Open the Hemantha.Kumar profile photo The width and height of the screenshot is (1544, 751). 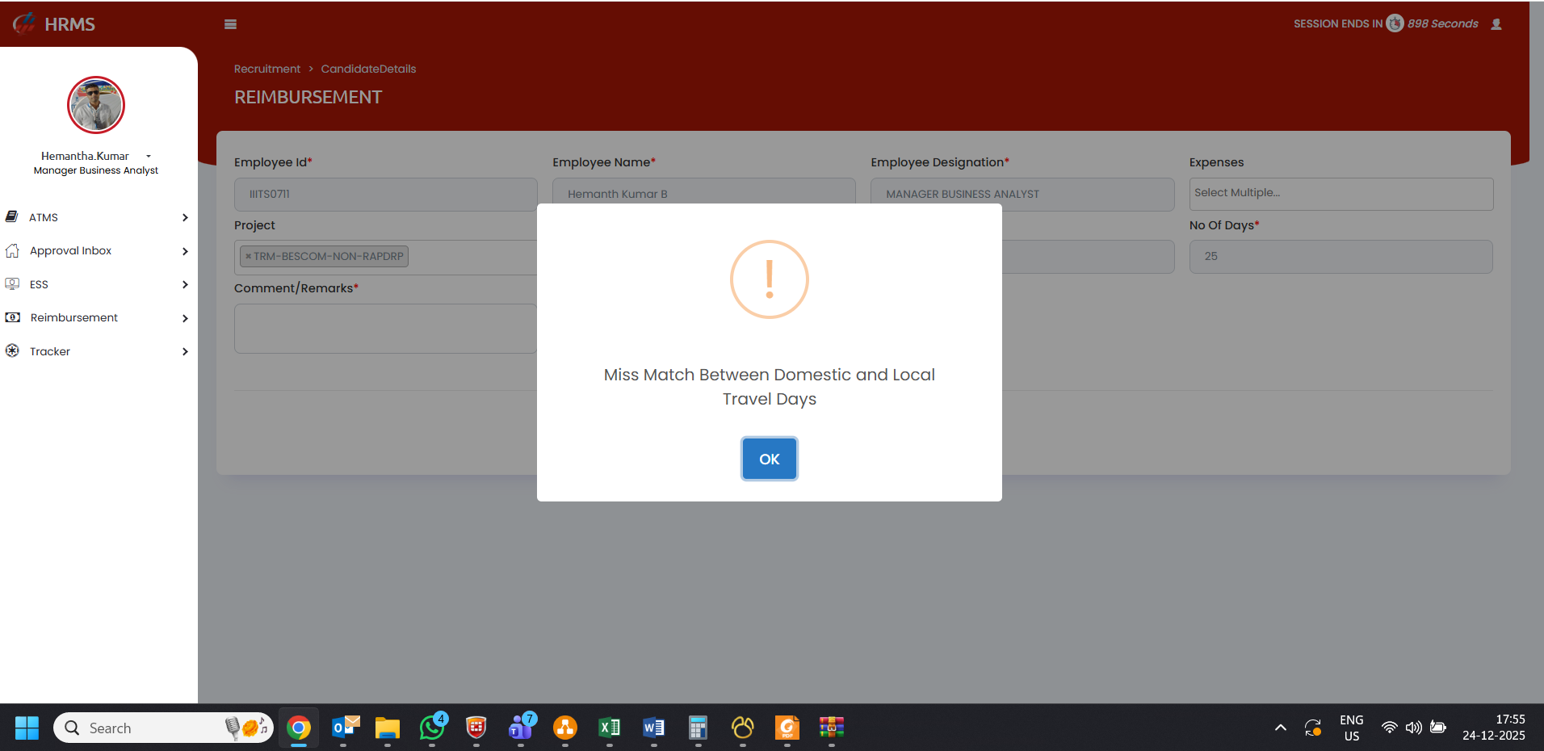tap(96, 105)
